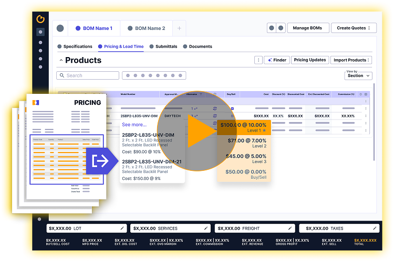Open the three-dot menu beside Finder

click(258, 60)
